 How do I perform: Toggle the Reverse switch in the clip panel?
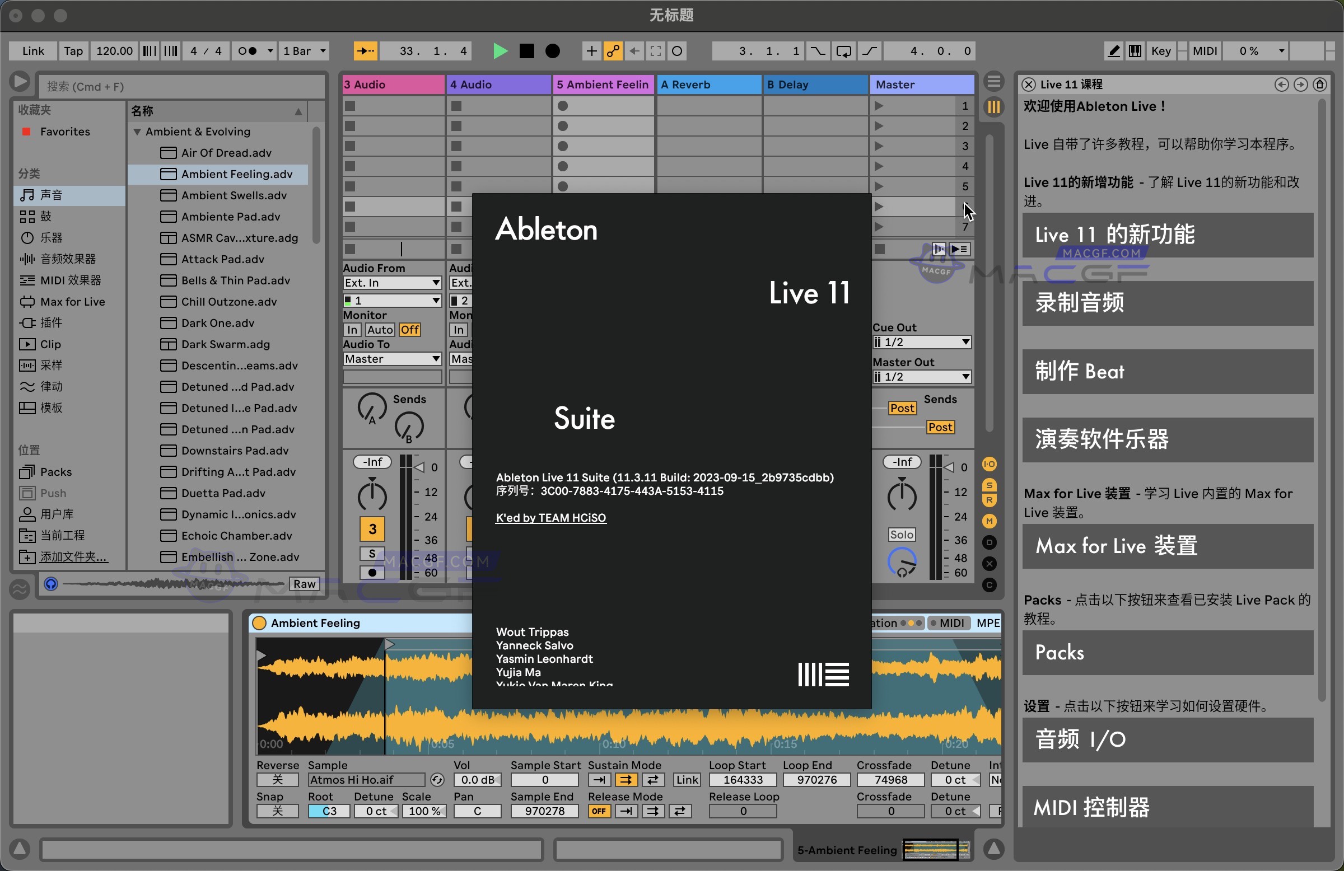(x=277, y=780)
